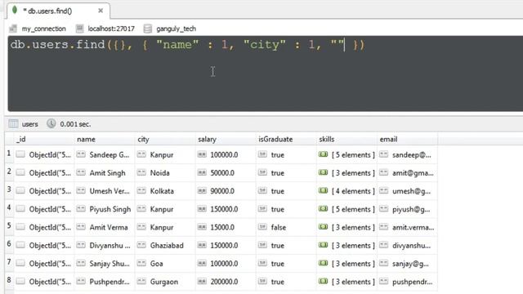The image size is (523, 294).
Task: Click the string icon beside Goa
Action: click(x=141, y=263)
